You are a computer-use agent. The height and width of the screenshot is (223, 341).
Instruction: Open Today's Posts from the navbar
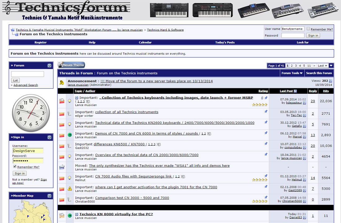(x=225, y=42)
